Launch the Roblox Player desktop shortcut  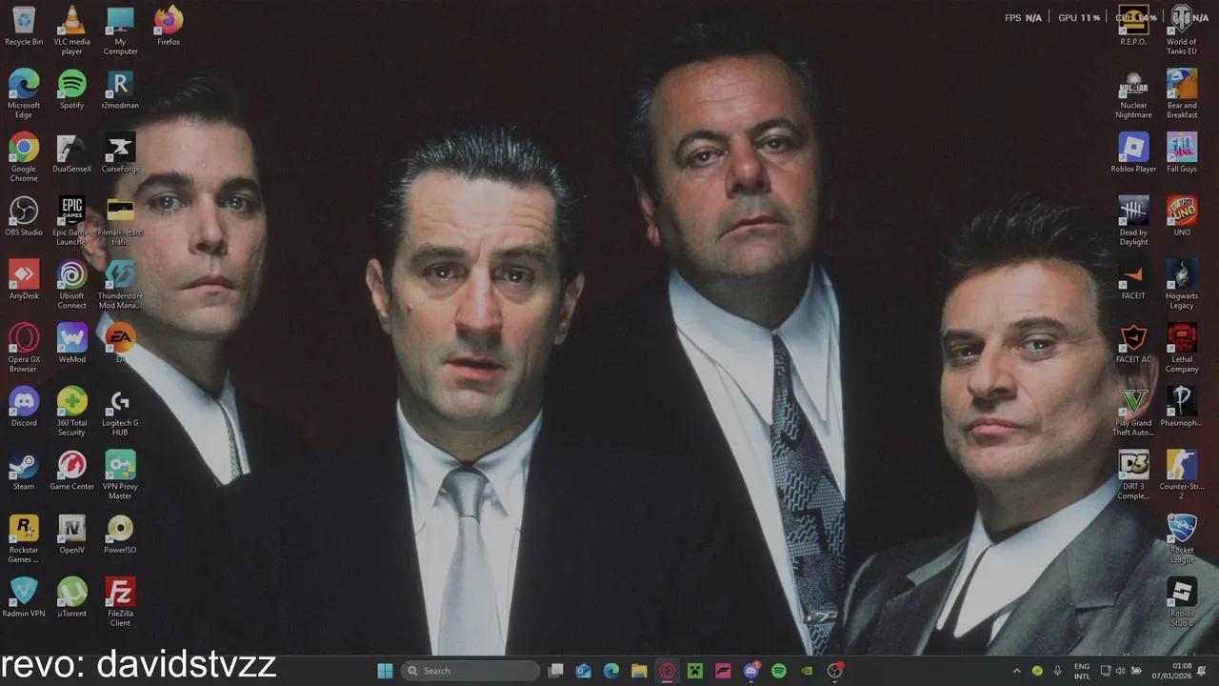click(x=1133, y=153)
